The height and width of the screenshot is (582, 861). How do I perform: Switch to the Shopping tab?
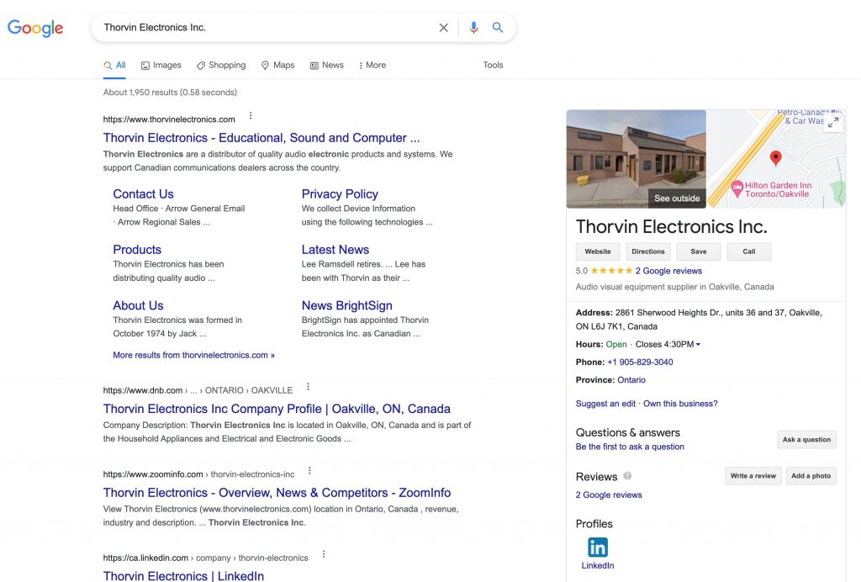point(221,66)
